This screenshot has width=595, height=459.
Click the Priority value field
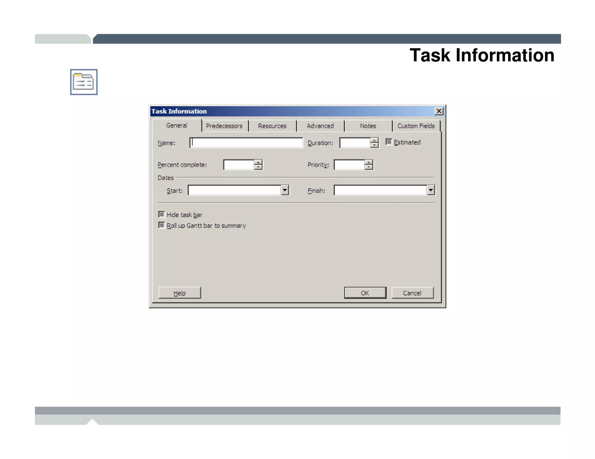pos(349,165)
